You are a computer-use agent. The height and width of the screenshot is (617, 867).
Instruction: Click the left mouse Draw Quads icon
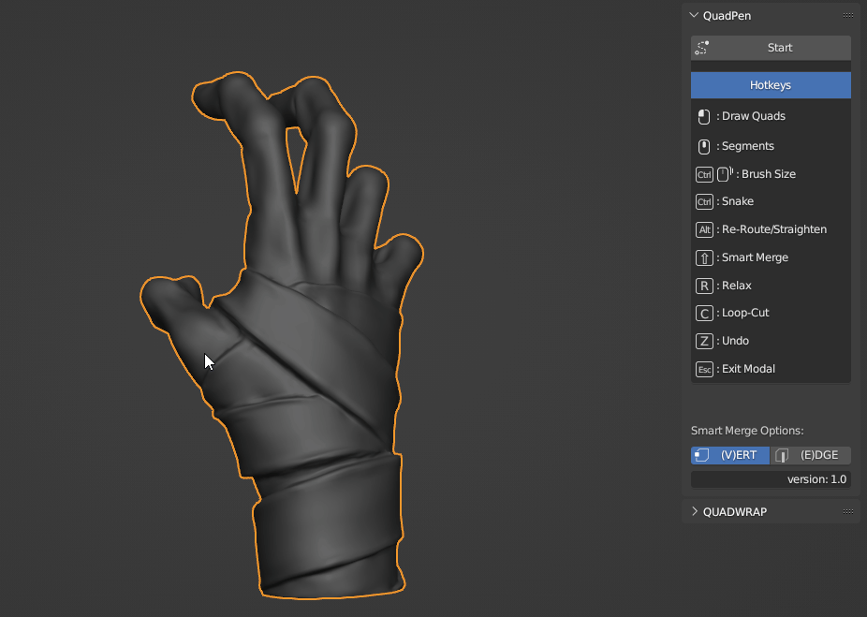point(704,117)
